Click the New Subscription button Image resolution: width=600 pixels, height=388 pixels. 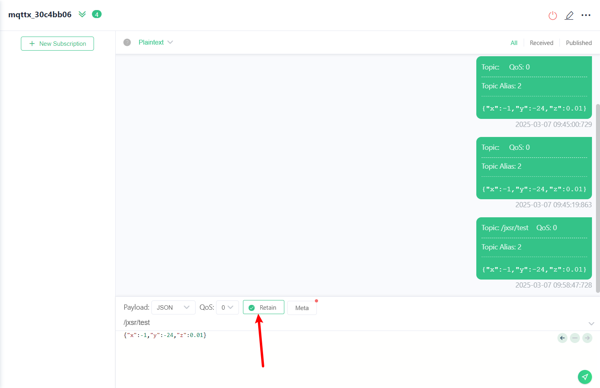57,43
